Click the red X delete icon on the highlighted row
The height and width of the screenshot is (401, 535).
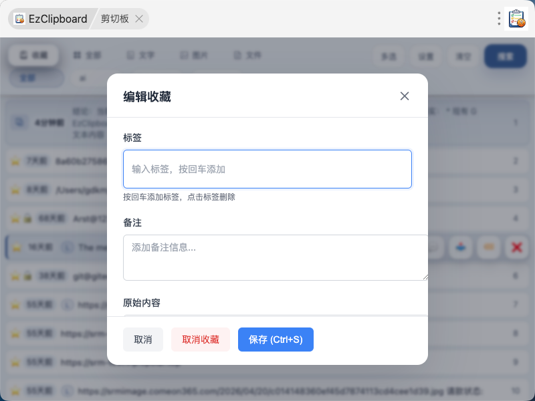(x=516, y=247)
